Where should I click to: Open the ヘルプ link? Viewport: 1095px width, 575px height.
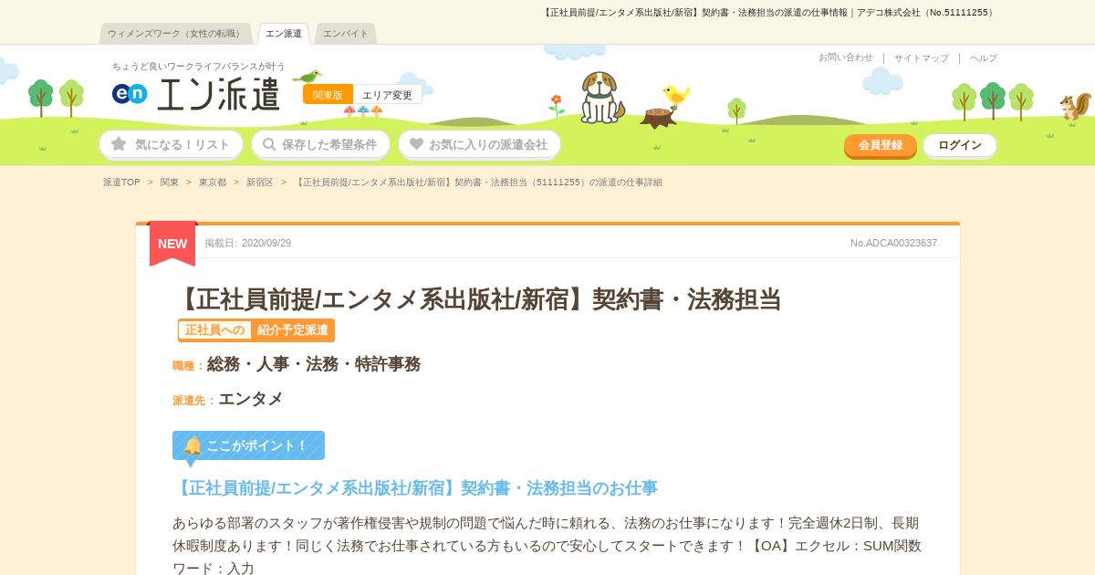coord(984,57)
